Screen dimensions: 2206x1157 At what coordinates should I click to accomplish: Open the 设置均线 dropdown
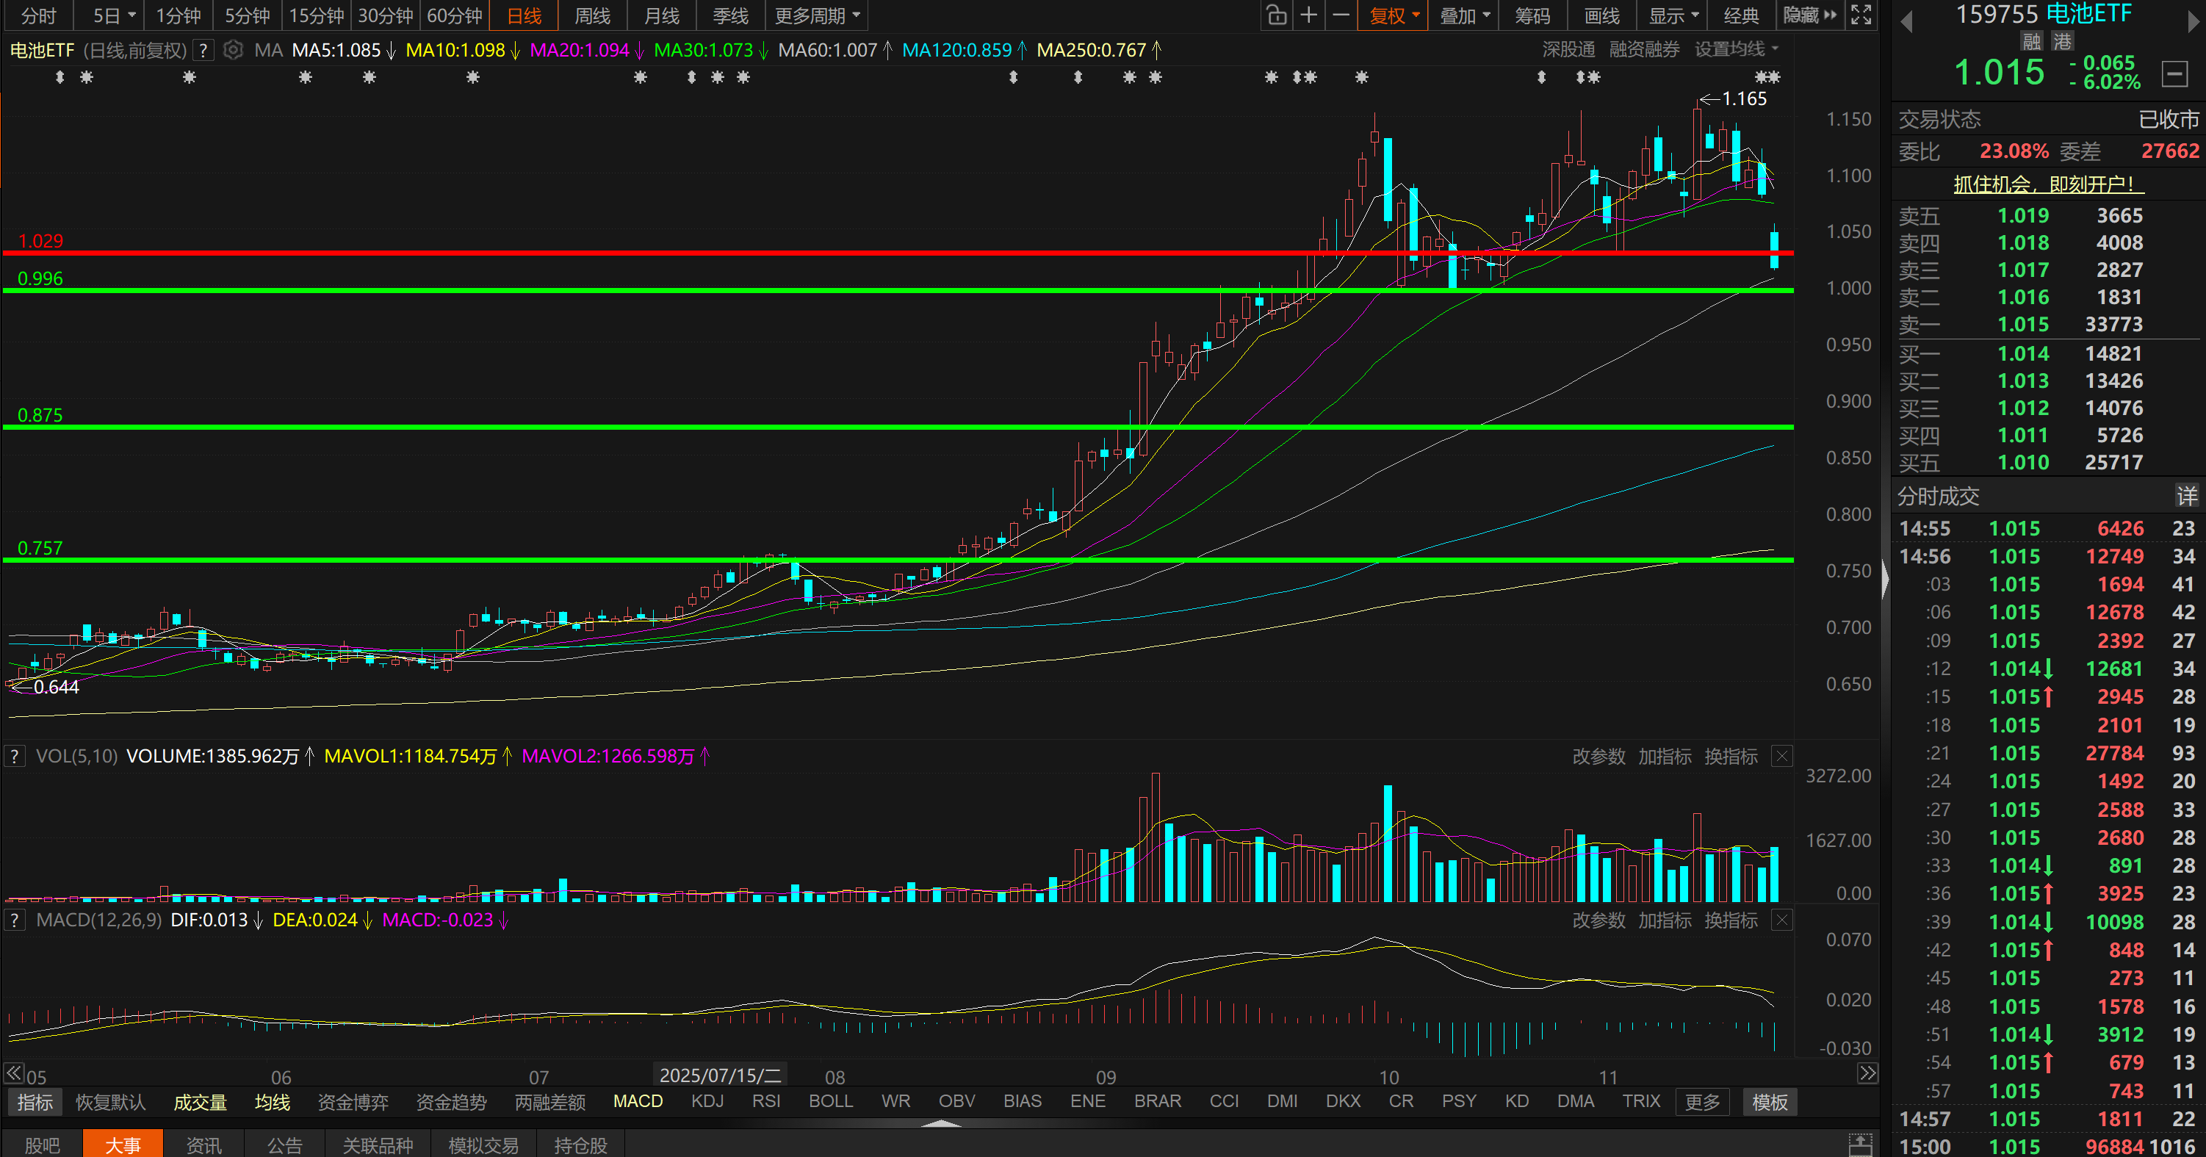click(1736, 50)
